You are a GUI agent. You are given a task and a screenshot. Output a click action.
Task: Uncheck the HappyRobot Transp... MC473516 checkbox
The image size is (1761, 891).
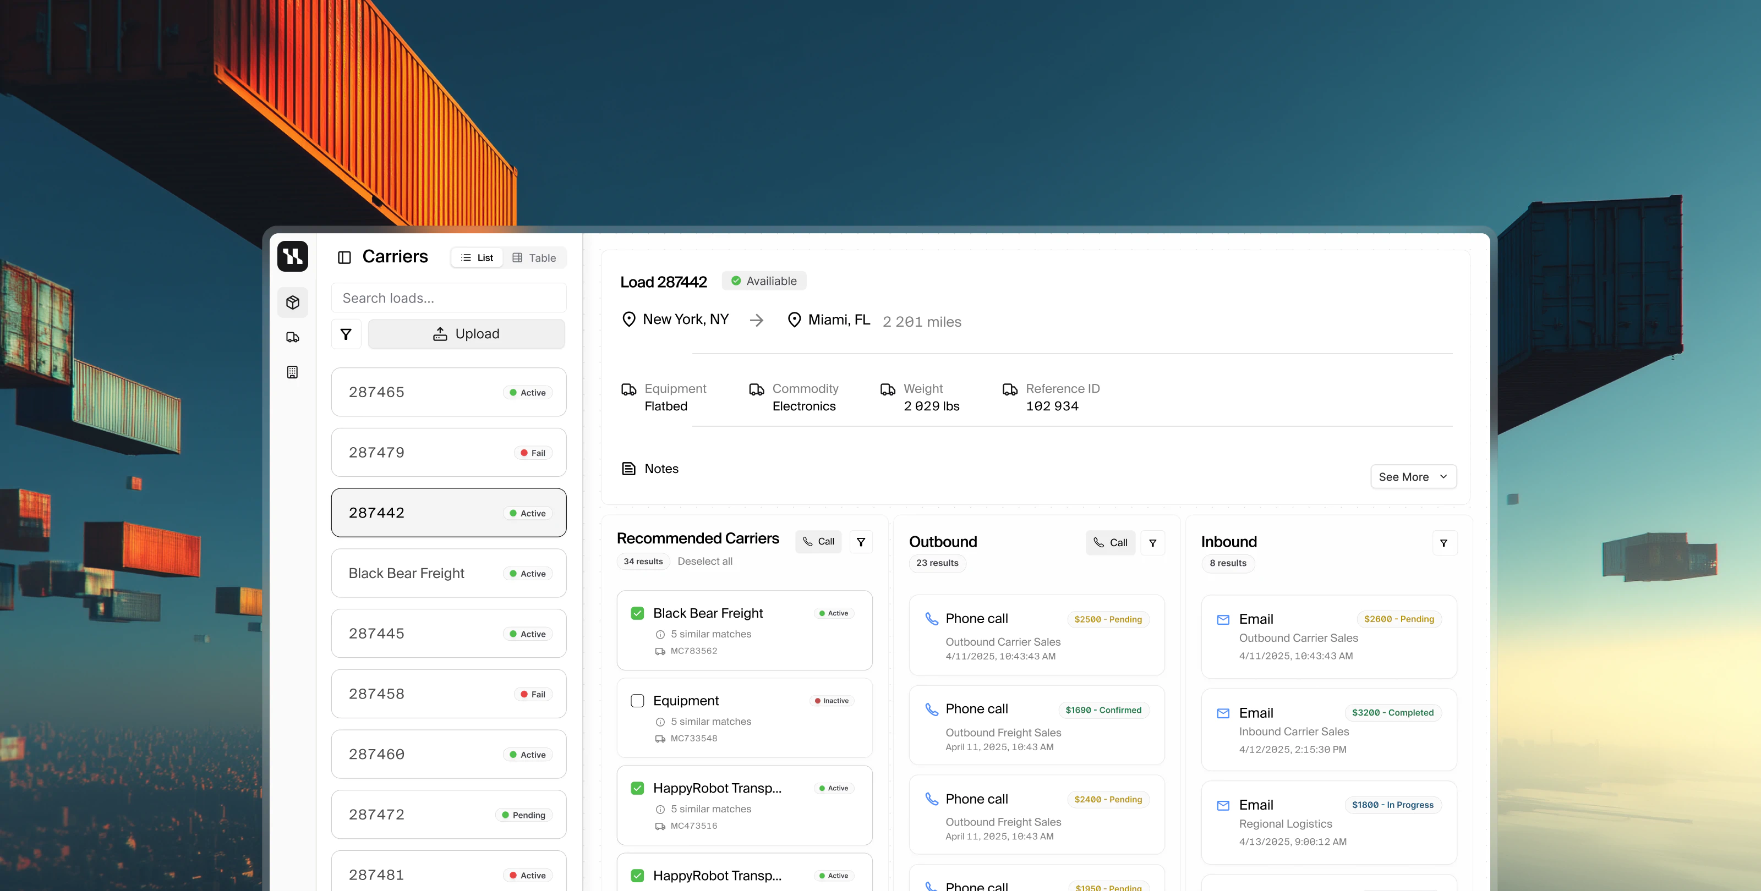point(637,788)
